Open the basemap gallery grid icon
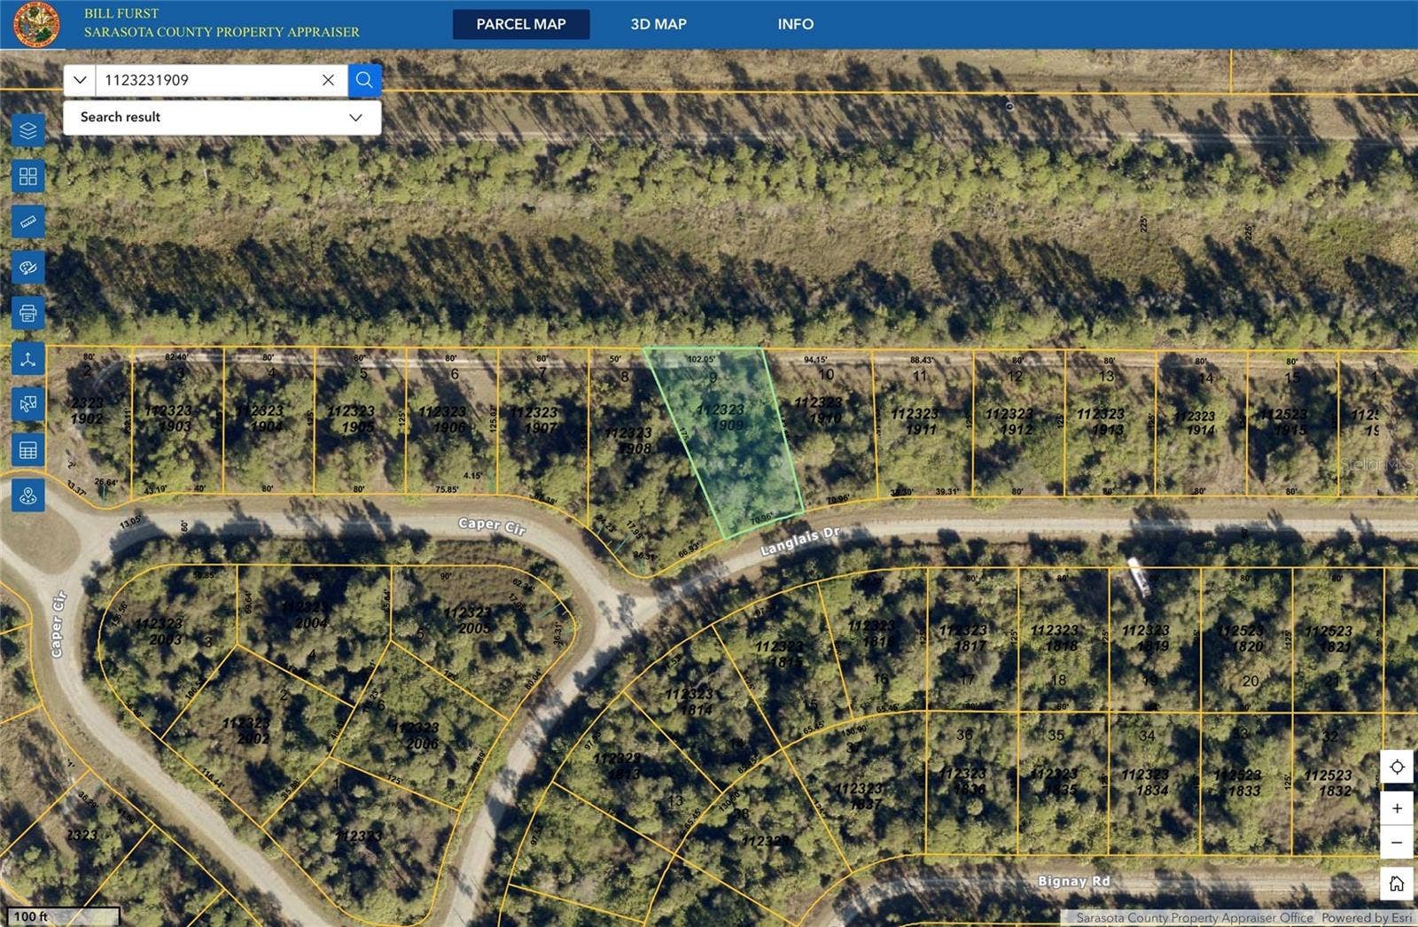 28,176
